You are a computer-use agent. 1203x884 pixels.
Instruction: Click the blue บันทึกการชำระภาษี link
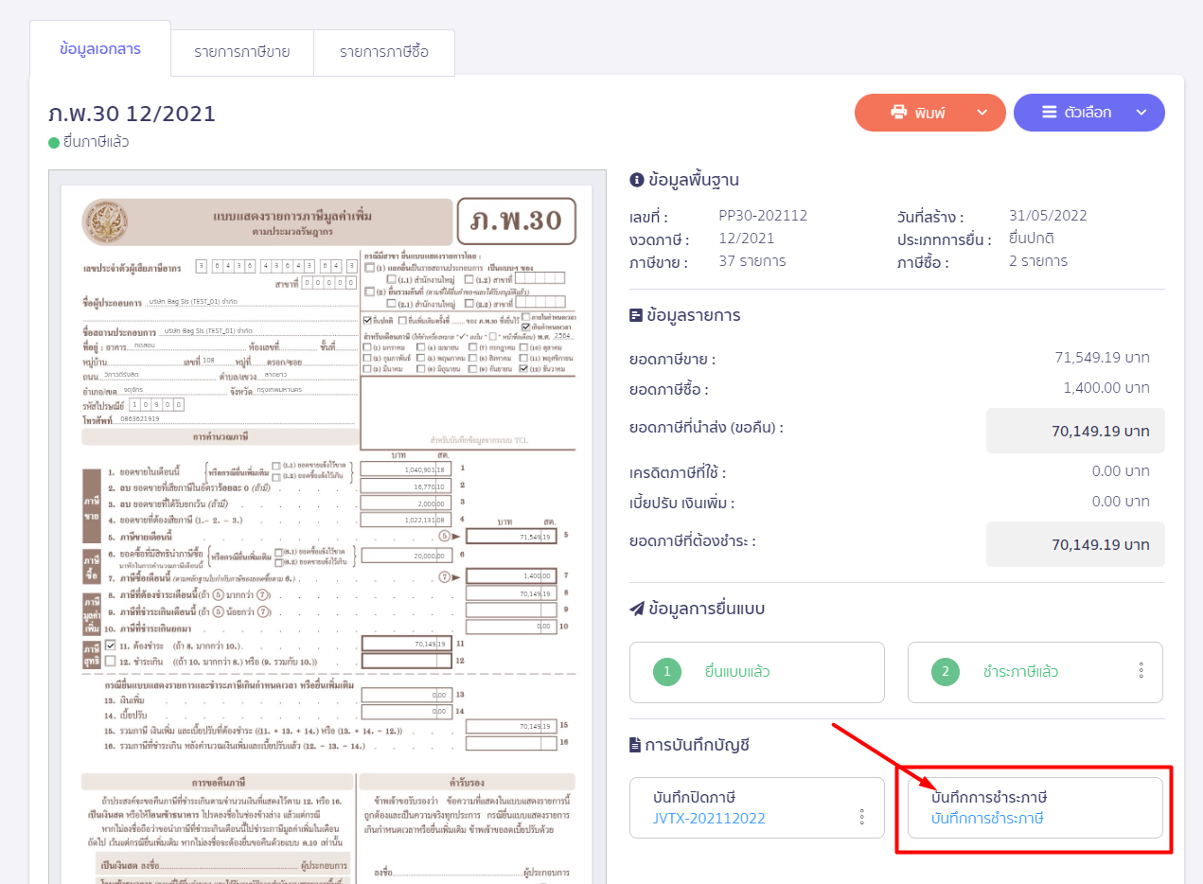(987, 818)
